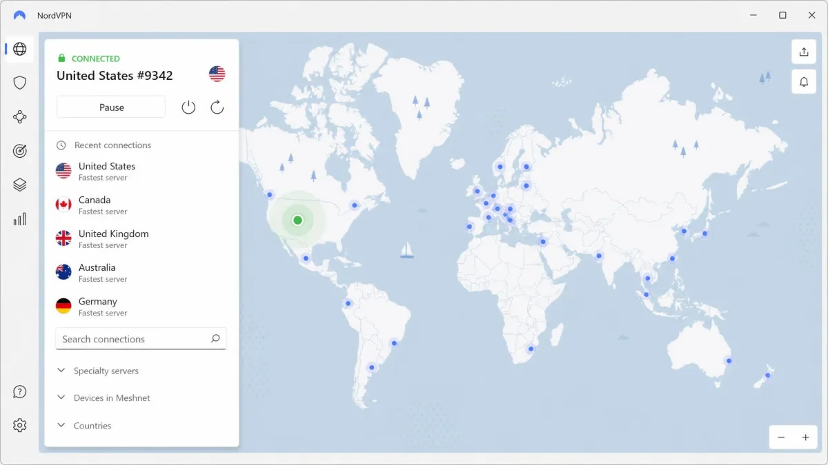The width and height of the screenshot is (828, 465).
Task: Connect to United Kingdom fastest server
Action: 141,238
